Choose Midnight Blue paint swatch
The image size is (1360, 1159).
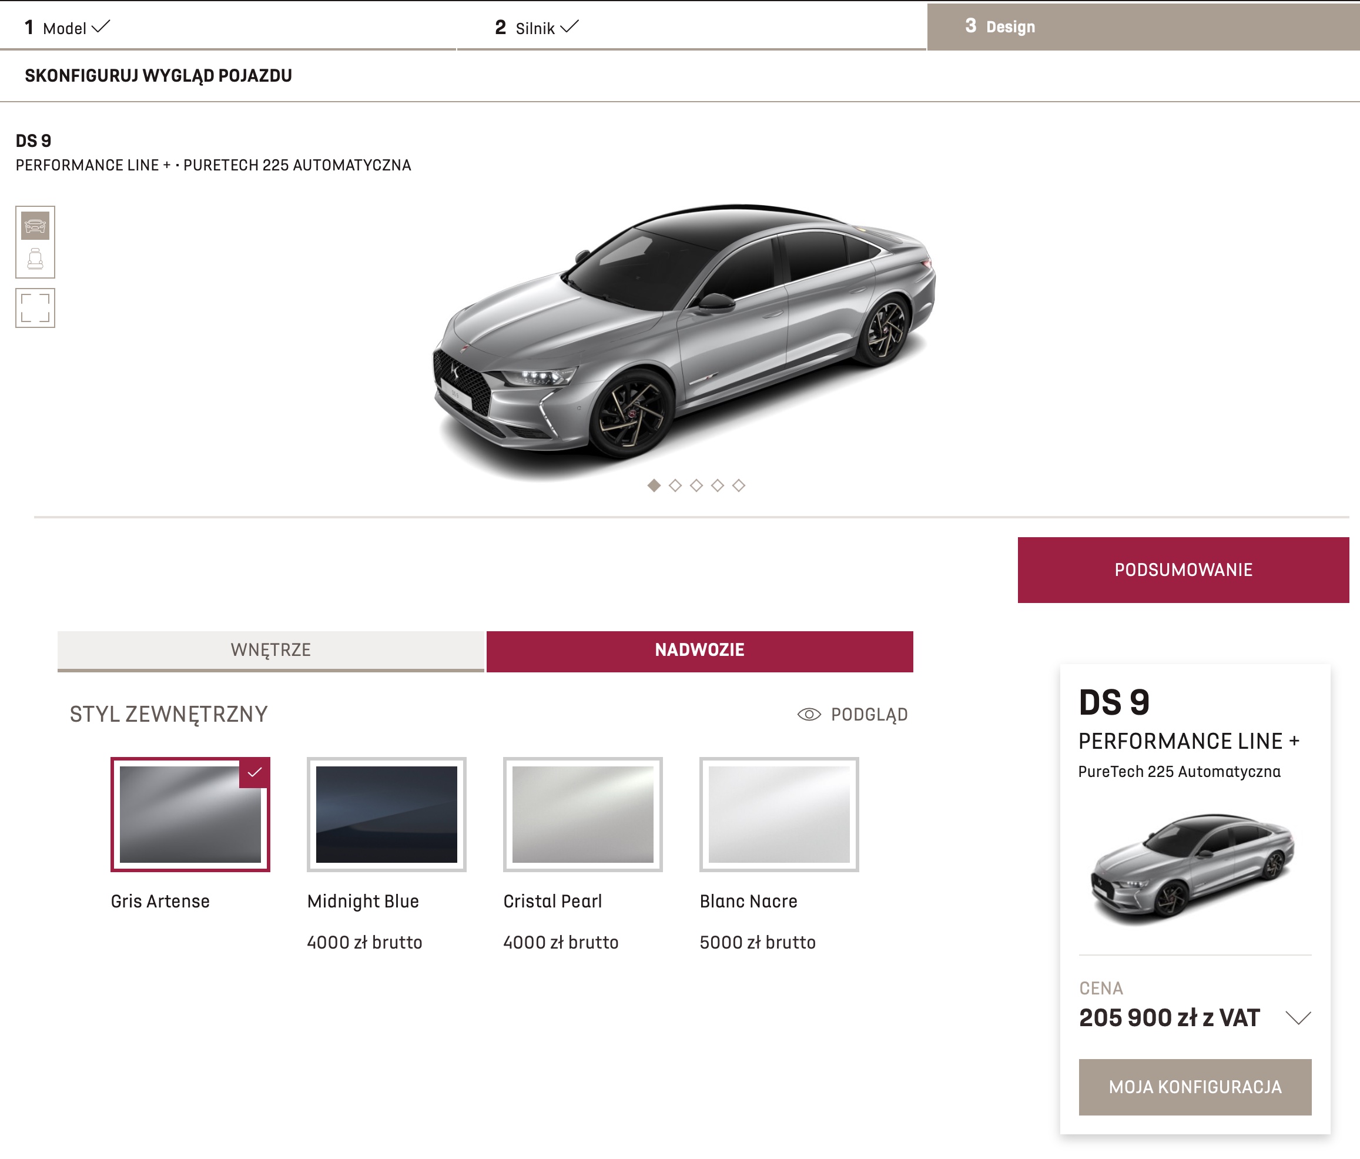(x=387, y=815)
